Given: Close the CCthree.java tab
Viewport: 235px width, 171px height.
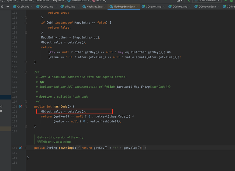Looking at the screenshot, I should [x=190, y=7].
